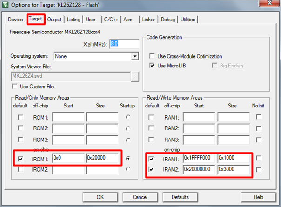Click the RAM3 Size field
Screen dimensions: 281x207
(234, 140)
